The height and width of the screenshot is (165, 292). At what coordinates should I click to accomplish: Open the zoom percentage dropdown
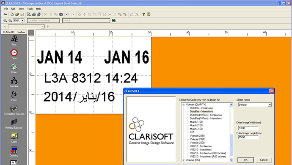(x=22, y=20)
